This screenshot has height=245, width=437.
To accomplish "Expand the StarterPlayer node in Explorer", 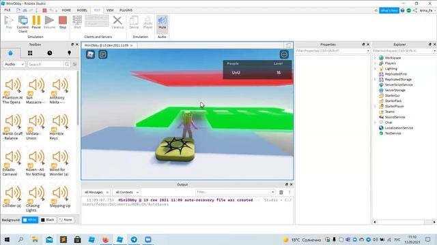I will pyautogui.click(x=375, y=106).
